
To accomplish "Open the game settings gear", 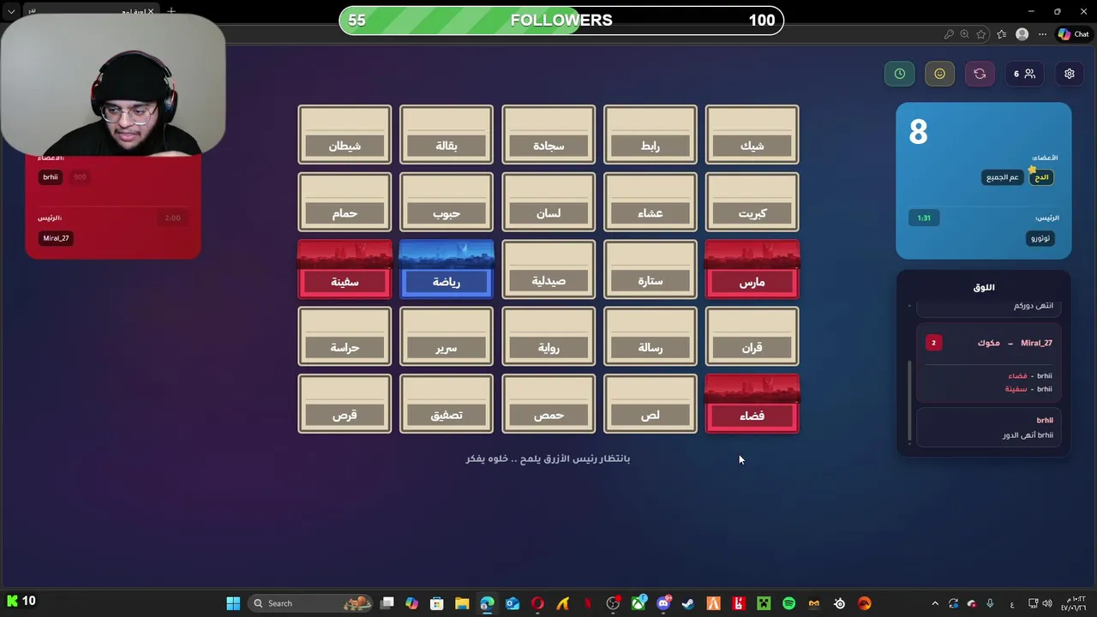I will [1070, 74].
